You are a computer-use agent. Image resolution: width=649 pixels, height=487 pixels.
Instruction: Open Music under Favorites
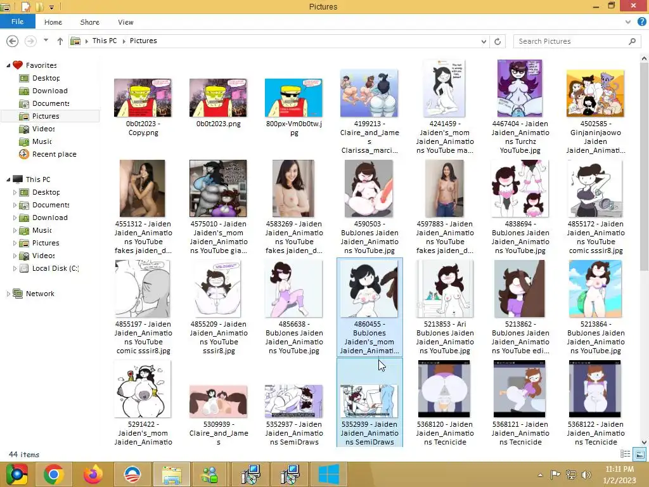[42, 141]
